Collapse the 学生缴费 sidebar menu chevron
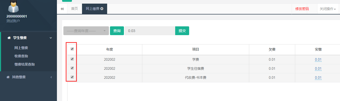The image size is (340, 101). click(x=51, y=38)
